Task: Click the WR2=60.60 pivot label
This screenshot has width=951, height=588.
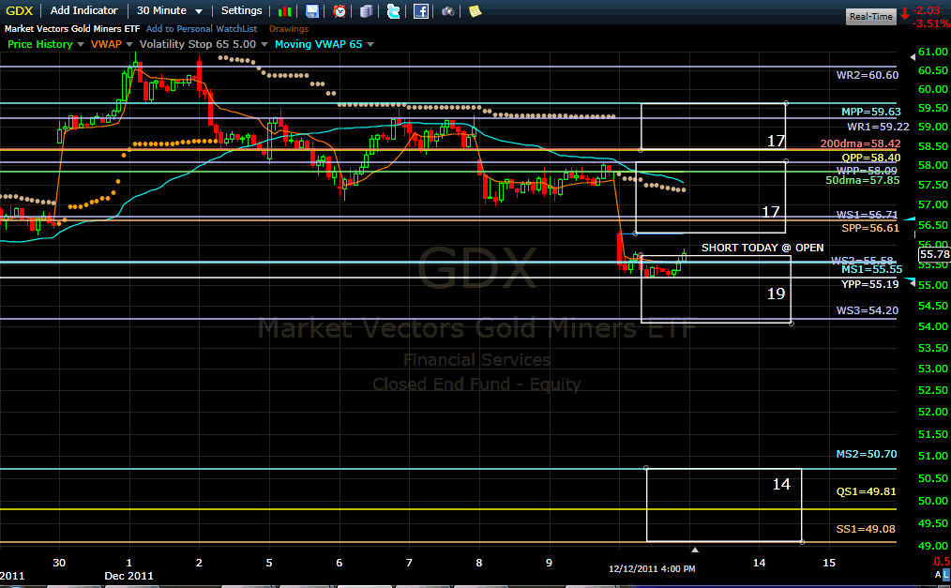Action: point(868,75)
